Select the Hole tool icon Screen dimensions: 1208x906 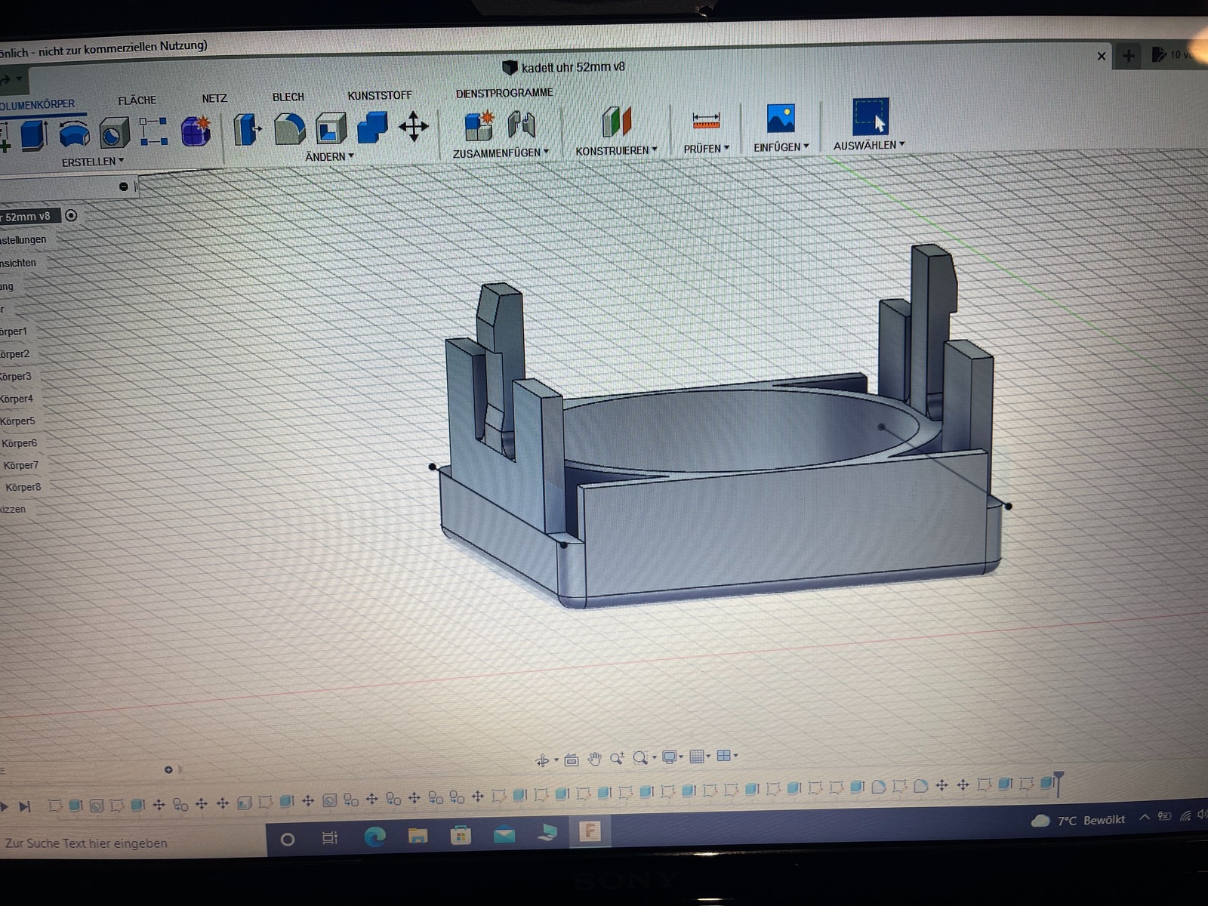tap(114, 134)
